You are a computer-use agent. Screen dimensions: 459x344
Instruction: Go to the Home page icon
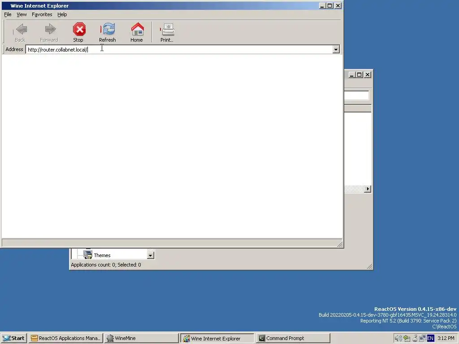137,32
